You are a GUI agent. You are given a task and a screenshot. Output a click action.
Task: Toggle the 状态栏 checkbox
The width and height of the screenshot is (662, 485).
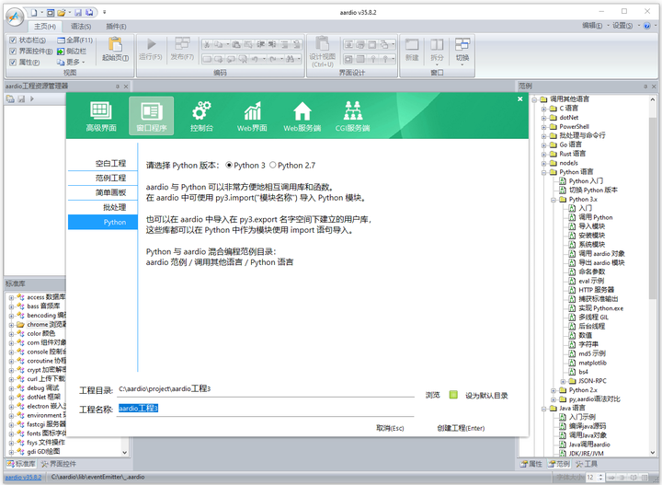click(13, 40)
